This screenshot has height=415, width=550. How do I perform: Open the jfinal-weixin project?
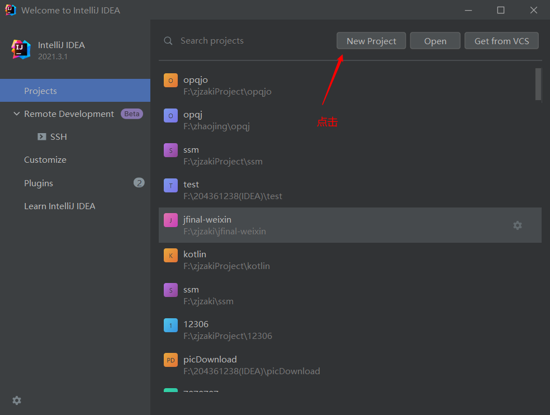[350, 225]
